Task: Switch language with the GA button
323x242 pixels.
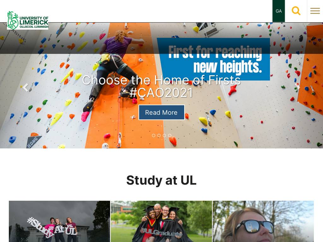Action: tap(279, 11)
